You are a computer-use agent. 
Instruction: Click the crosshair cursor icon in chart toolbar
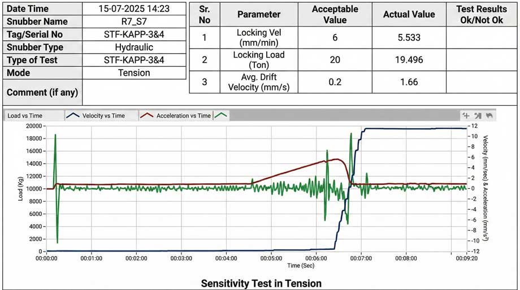466,115
